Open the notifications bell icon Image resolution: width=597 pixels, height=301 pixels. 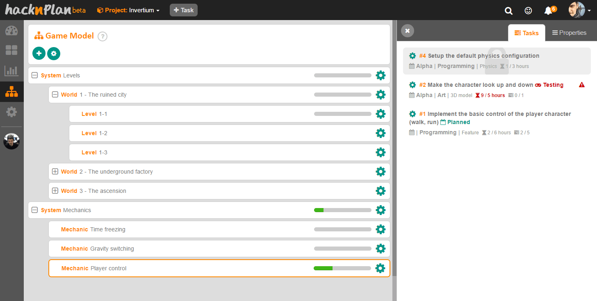tap(548, 11)
